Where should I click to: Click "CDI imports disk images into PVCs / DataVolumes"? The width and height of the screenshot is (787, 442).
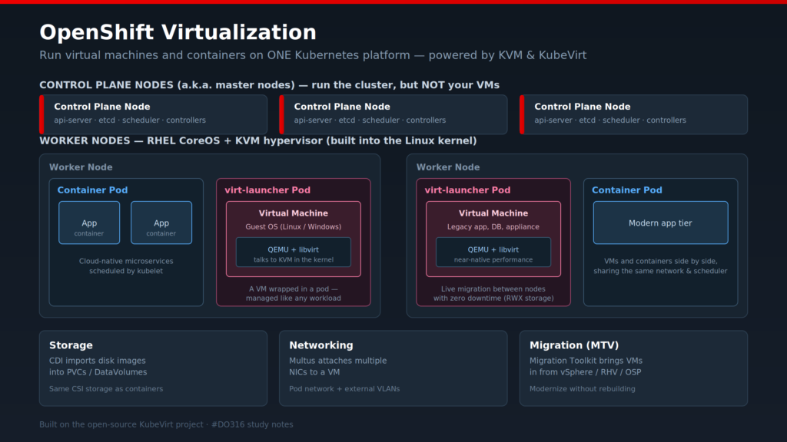tap(98, 366)
